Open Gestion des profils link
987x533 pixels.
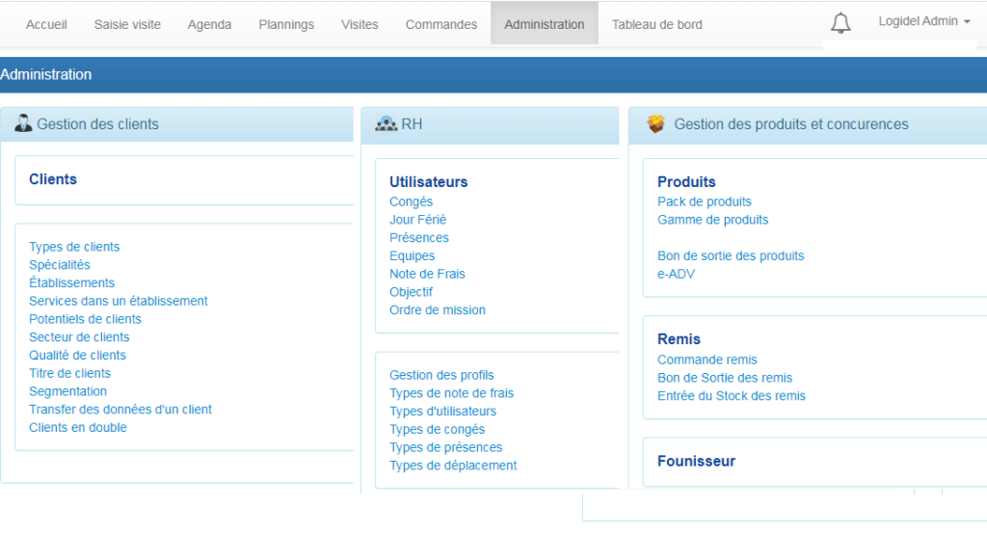click(441, 375)
